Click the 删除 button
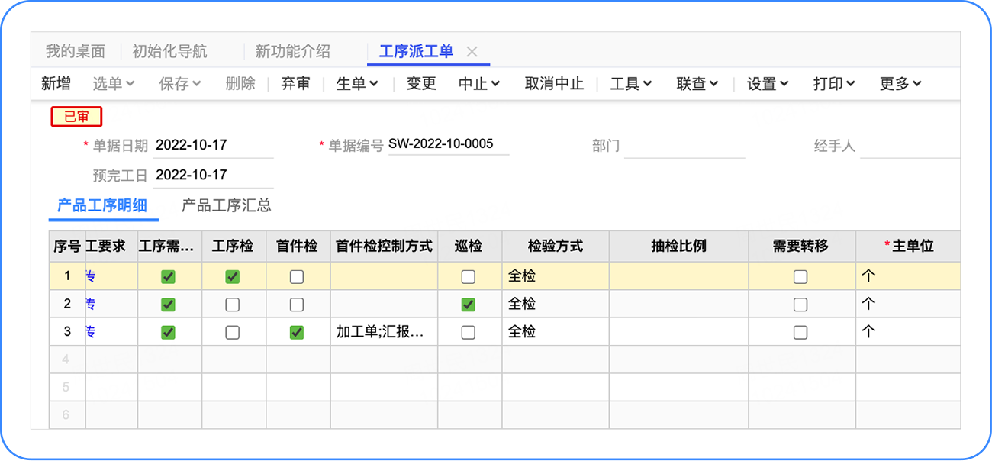 [x=240, y=84]
